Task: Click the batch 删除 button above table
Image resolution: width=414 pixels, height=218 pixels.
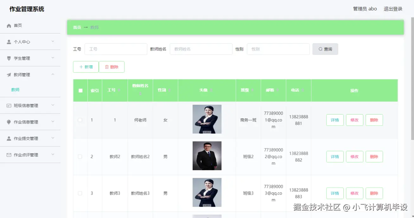Action: [111, 67]
